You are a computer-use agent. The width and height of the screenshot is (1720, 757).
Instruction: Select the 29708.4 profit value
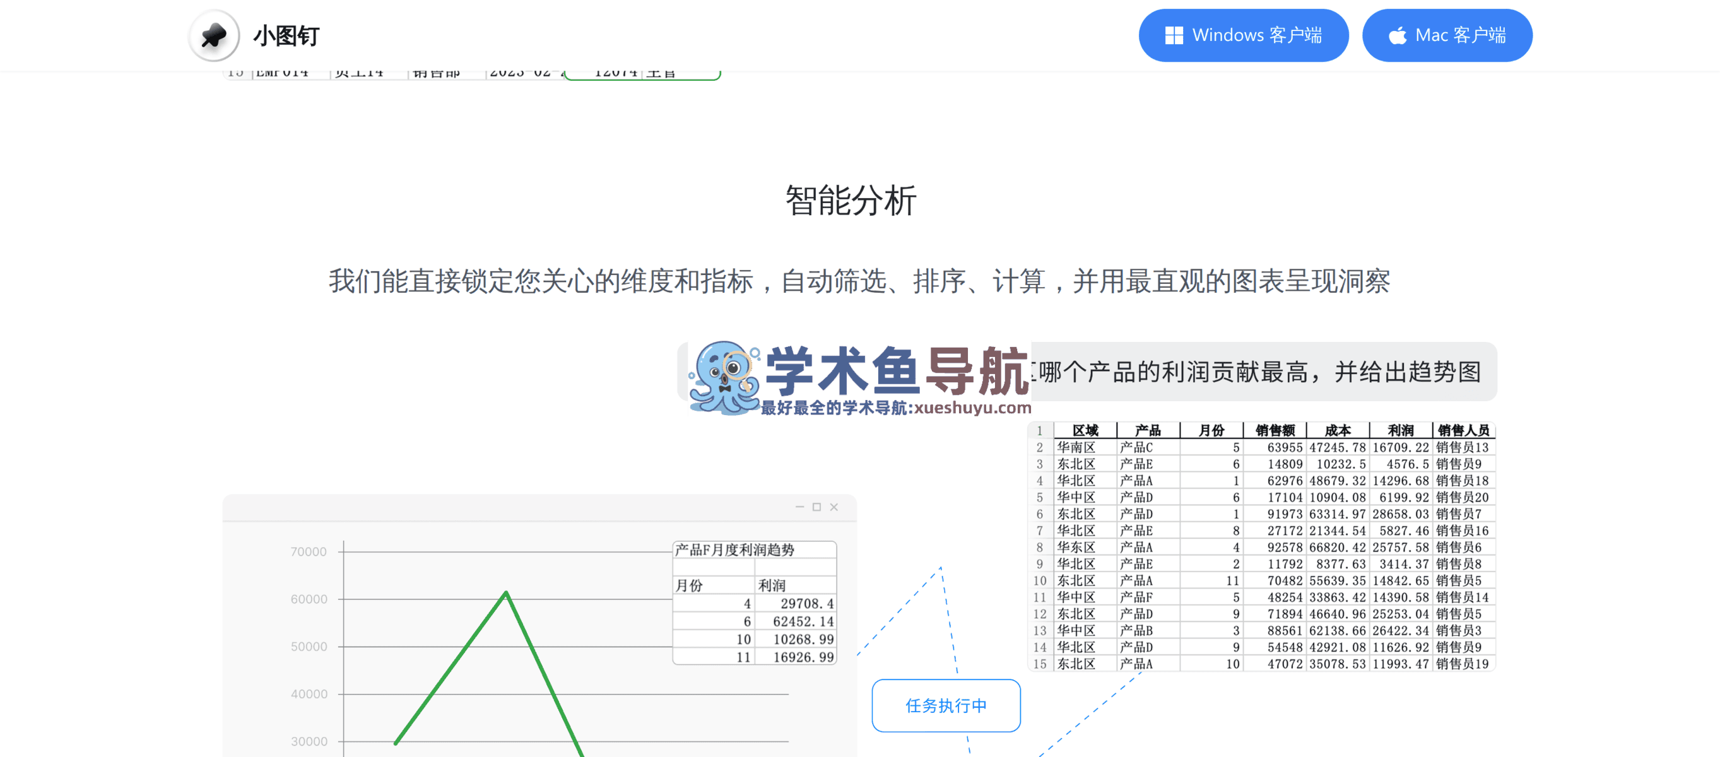coord(806,604)
